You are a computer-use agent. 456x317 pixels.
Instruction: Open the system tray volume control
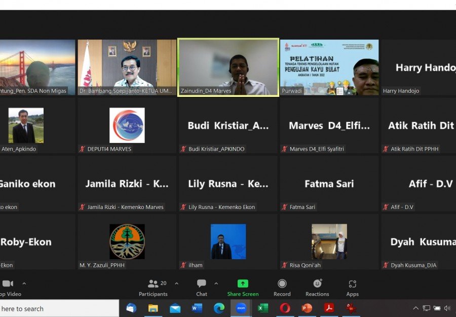447,308
